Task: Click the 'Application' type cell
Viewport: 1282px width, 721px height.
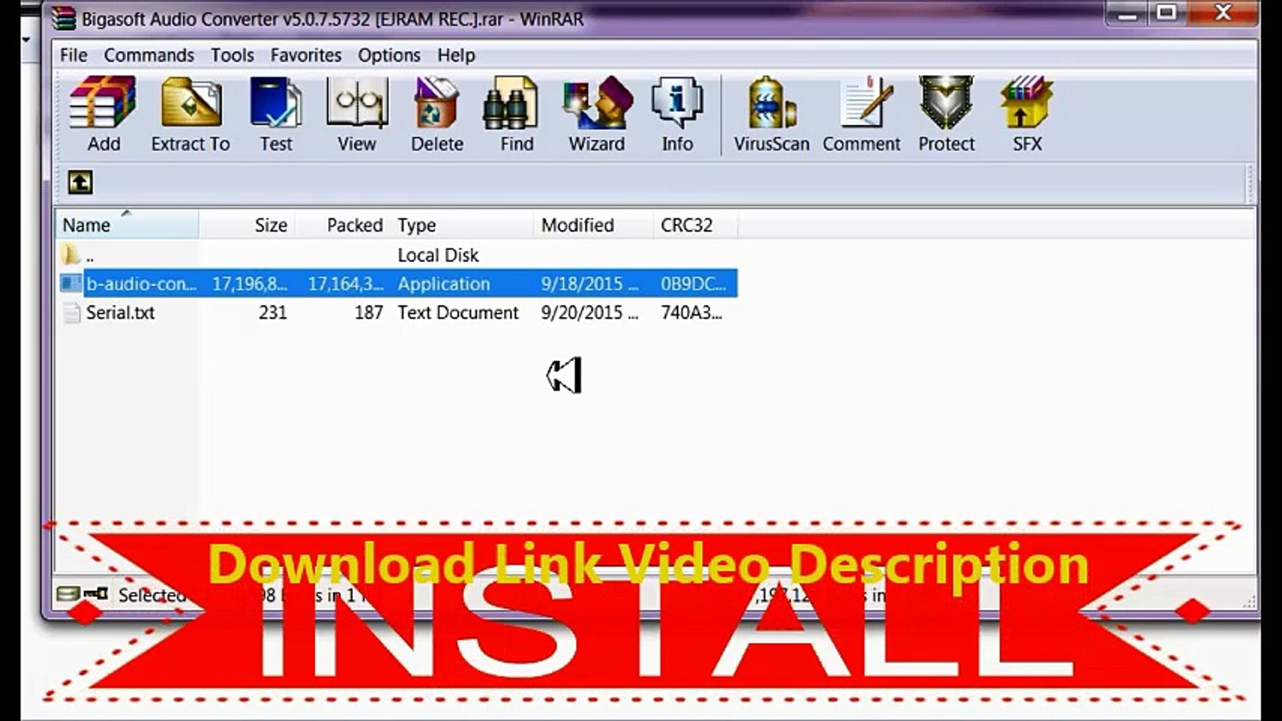Action: (x=443, y=284)
